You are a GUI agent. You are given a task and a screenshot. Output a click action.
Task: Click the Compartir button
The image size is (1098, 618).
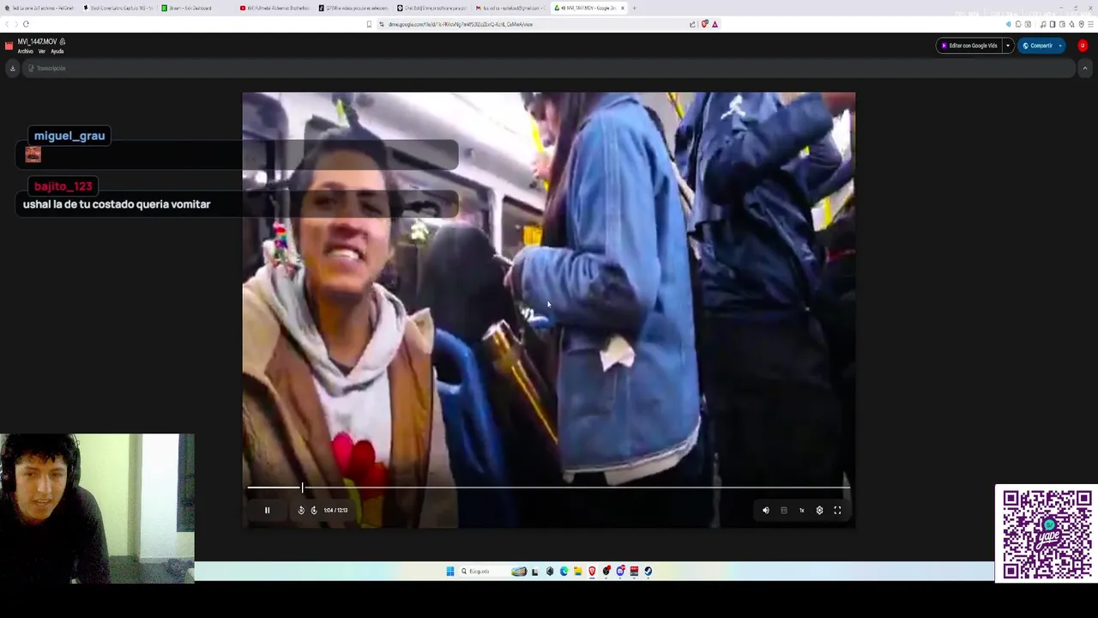click(x=1038, y=45)
